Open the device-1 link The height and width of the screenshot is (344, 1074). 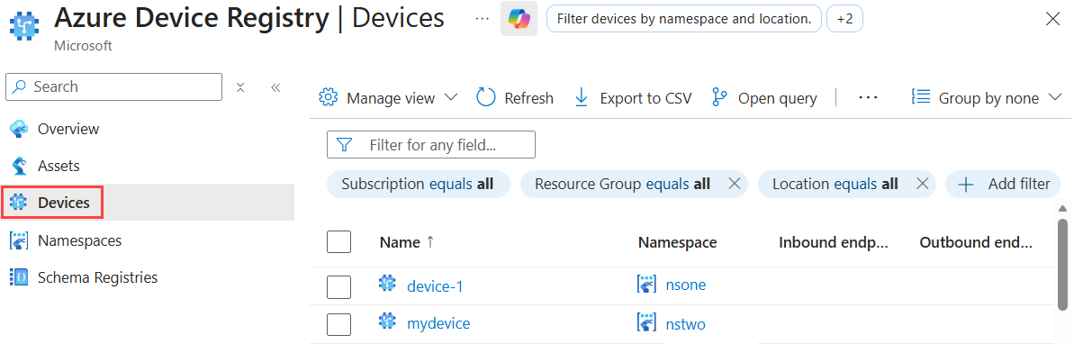coord(435,285)
